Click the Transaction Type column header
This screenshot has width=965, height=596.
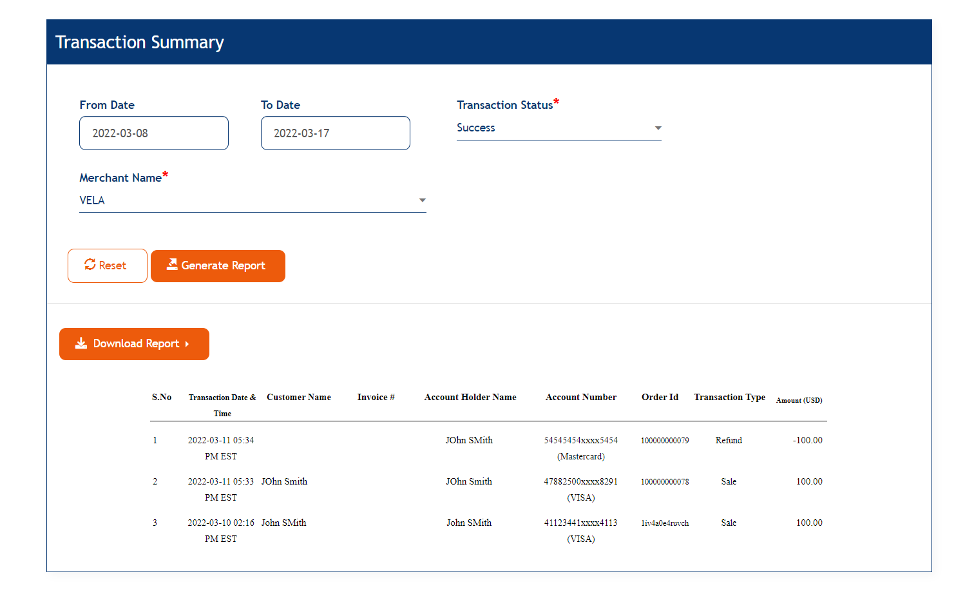point(729,398)
